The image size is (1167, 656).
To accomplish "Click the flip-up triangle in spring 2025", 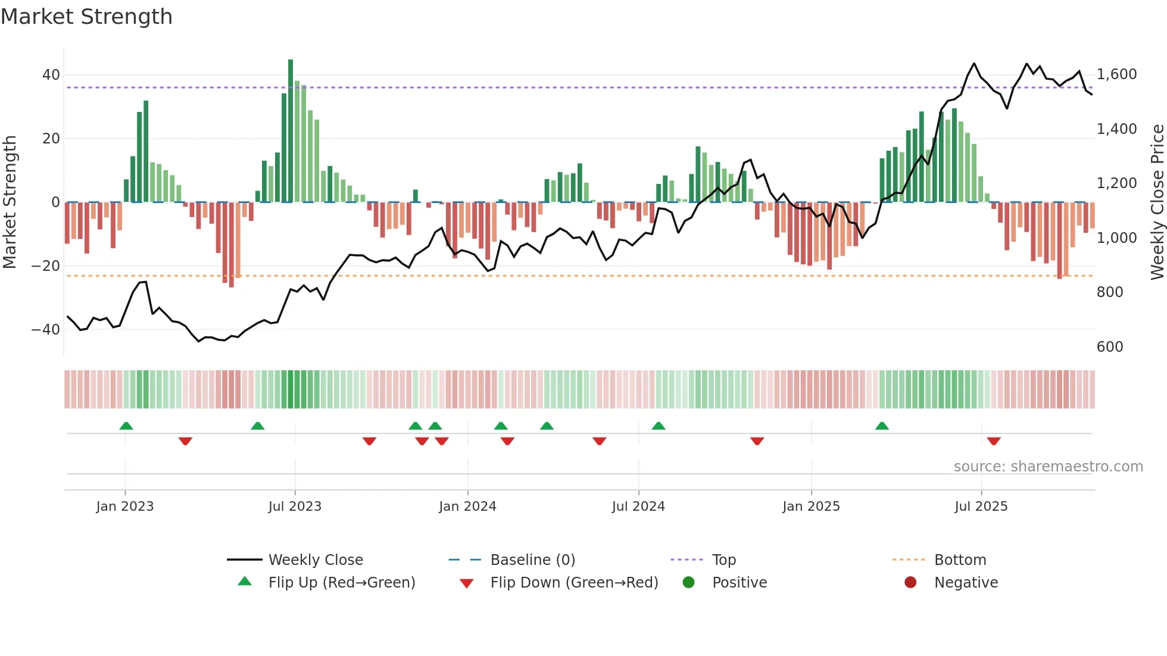I will (x=882, y=426).
